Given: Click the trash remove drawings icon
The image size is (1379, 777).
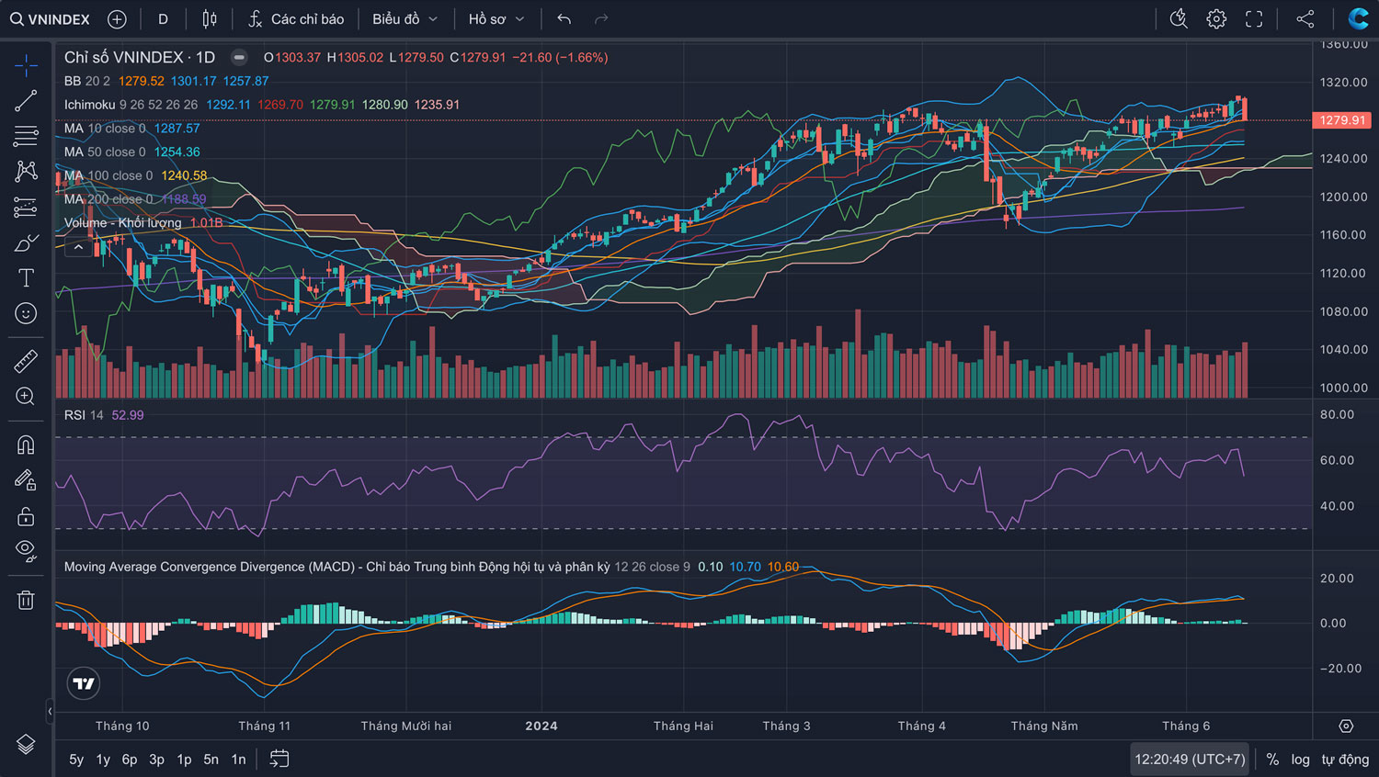Looking at the screenshot, I should coord(26,600).
